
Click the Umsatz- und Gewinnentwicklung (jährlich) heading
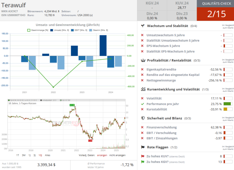click(x=68, y=25)
